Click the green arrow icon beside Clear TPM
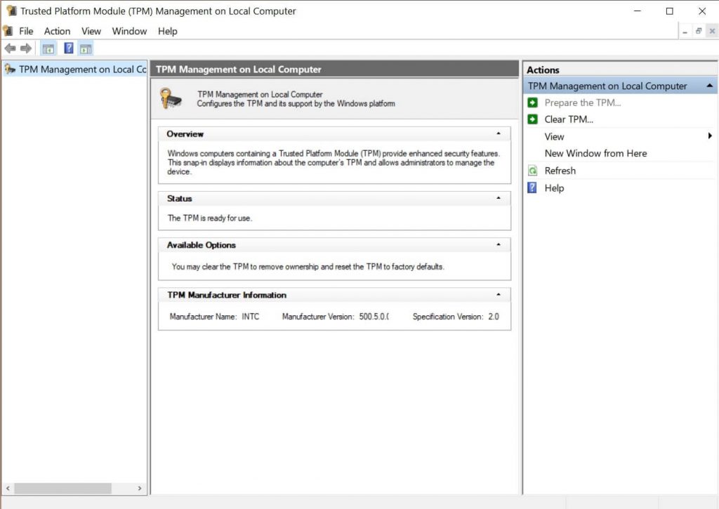719x509 pixels. 532,119
